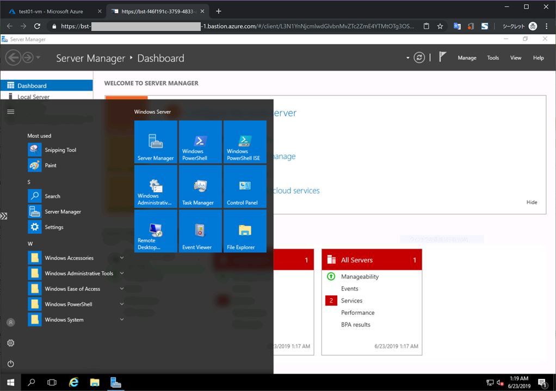The image size is (556, 391).
Task: Open the Action Center notification icon
Action: 542,382
